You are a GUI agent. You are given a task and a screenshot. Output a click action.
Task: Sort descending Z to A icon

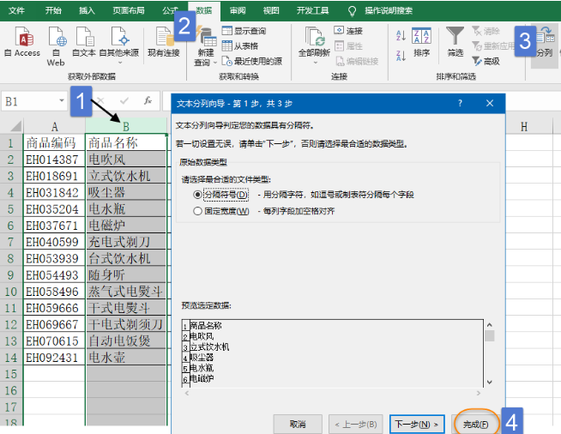click(401, 56)
